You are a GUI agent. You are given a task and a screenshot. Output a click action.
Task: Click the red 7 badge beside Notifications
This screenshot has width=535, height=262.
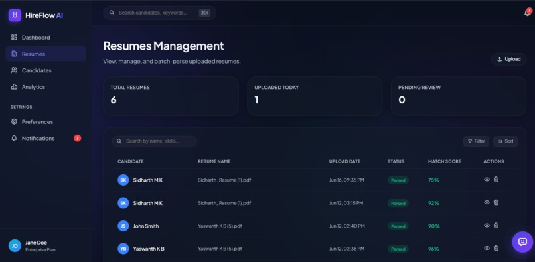78,138
